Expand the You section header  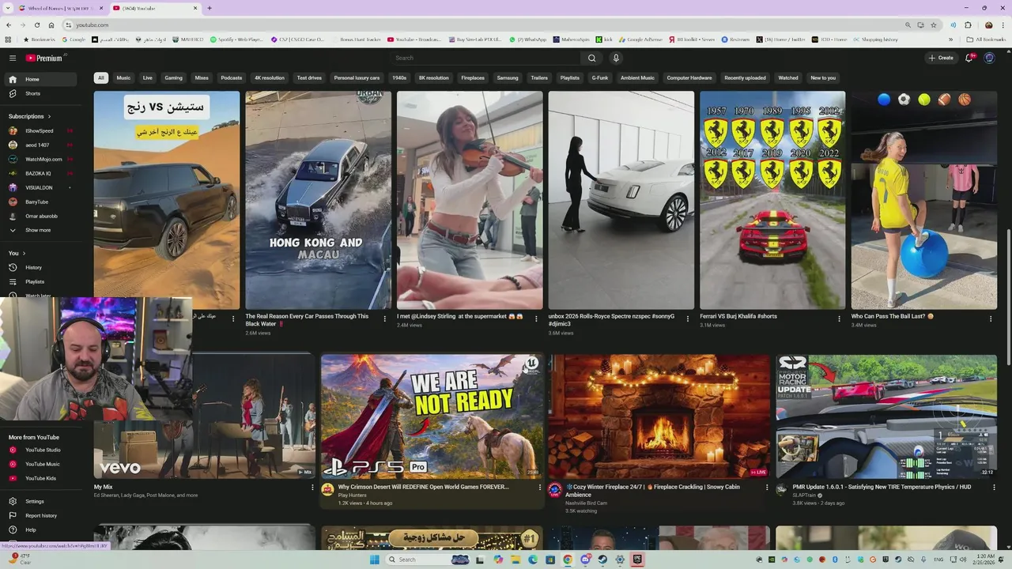(x=17, y=253)
